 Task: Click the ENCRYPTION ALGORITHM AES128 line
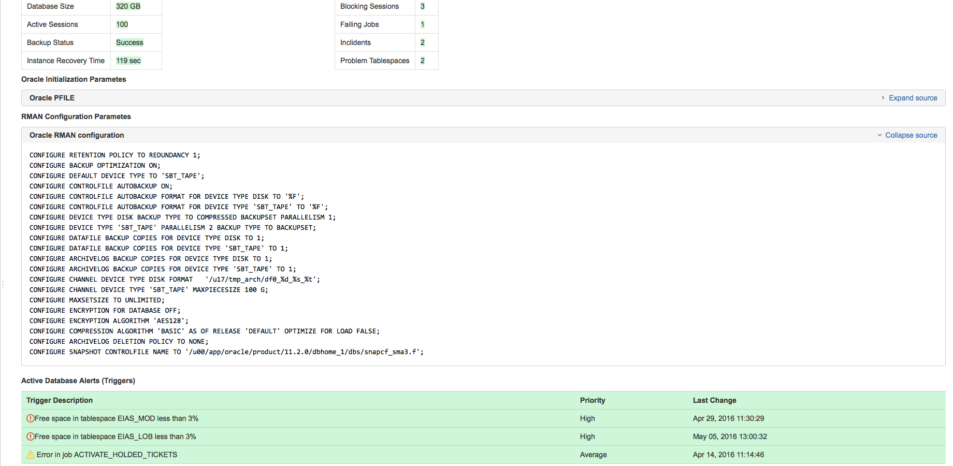coord(109,321)
